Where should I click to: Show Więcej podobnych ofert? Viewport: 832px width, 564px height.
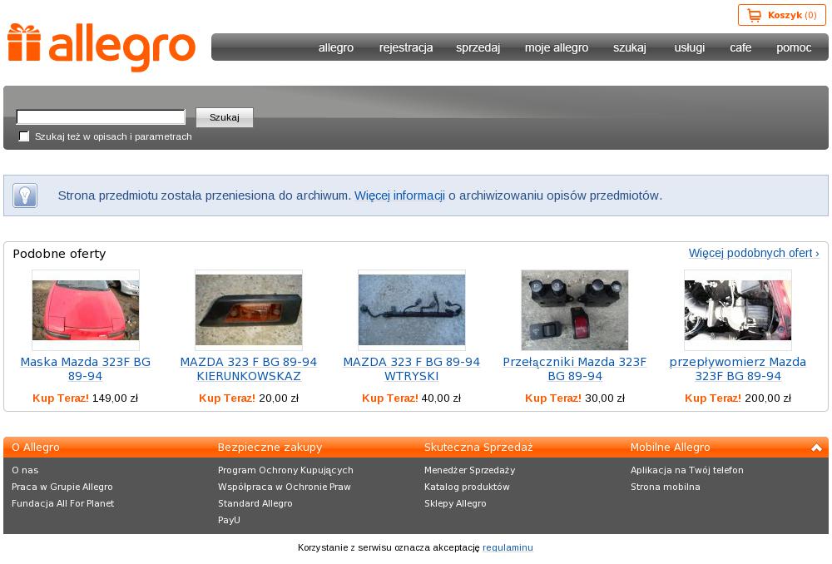[754, 253]
